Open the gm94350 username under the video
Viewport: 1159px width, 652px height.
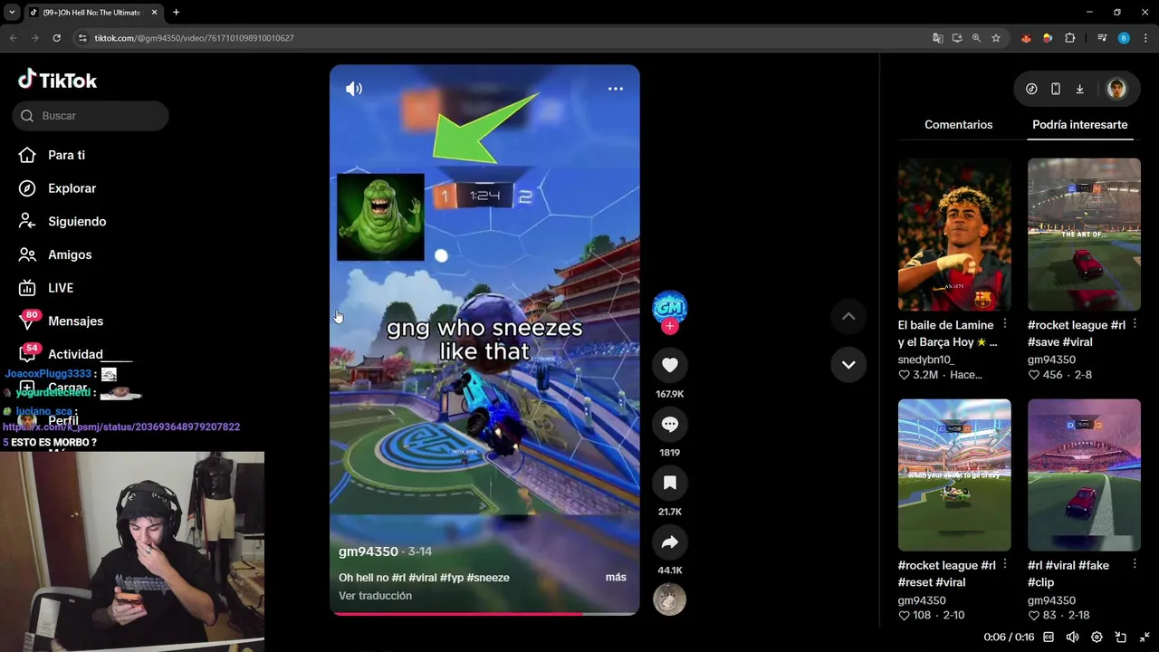coord(369,551)
